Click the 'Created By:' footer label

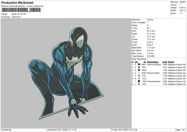tap(7, 130)
